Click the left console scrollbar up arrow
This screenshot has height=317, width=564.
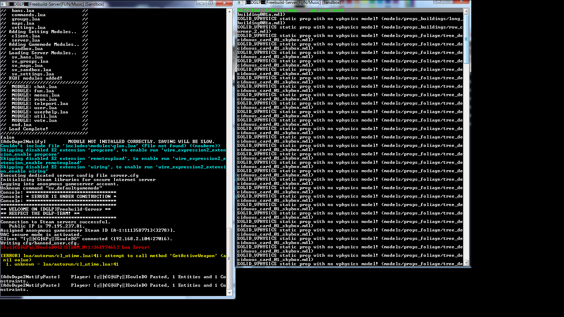229,12
